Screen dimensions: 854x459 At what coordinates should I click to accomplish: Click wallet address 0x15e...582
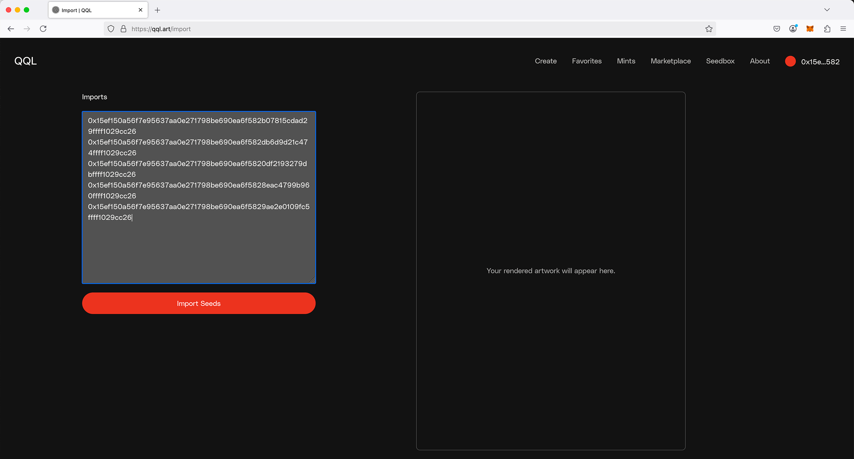(820, 62)
